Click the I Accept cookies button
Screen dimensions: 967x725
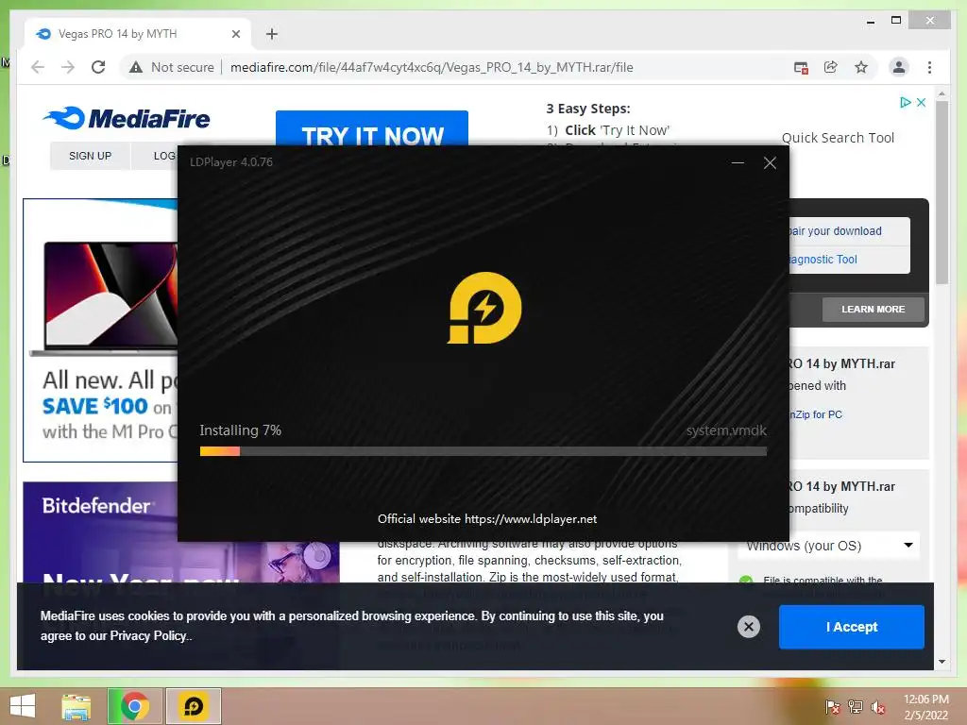coord(851,627)
